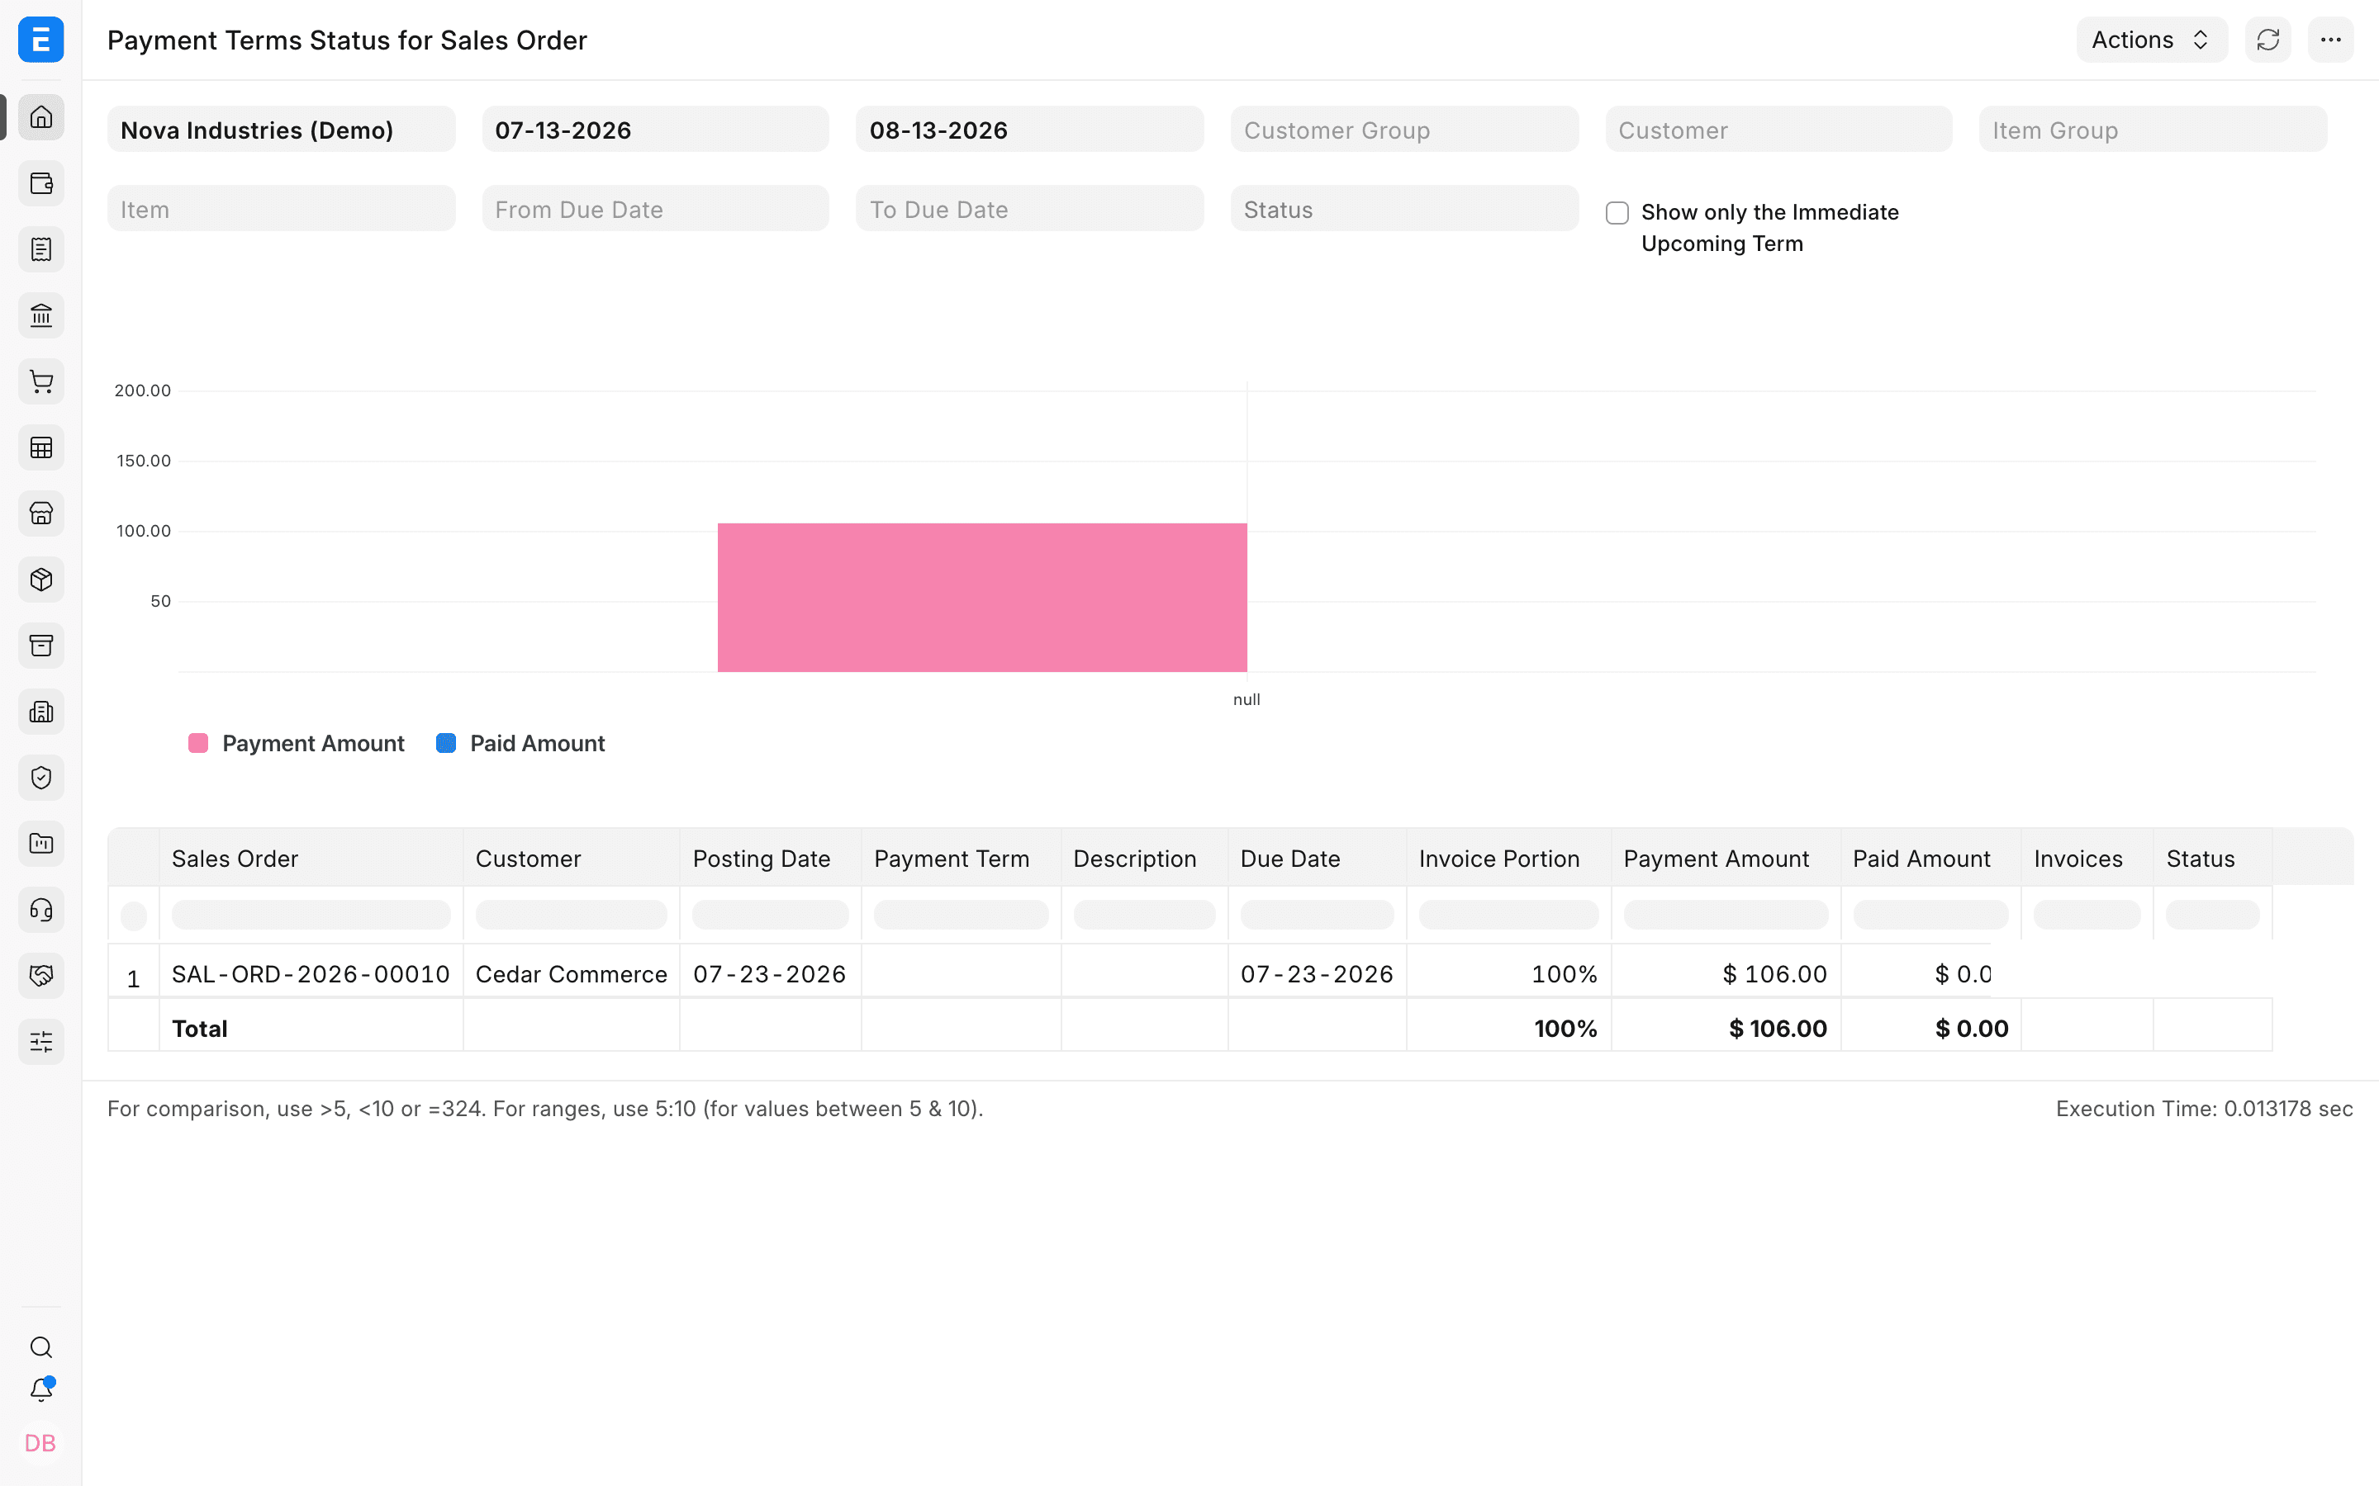This screenshot has width=2379, height=1486.
Task: Open the Item Group filter field
Action: (x=2153, y=130)
